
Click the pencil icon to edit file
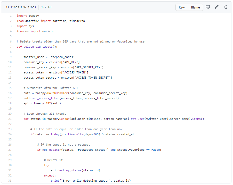tap(217, 7)
